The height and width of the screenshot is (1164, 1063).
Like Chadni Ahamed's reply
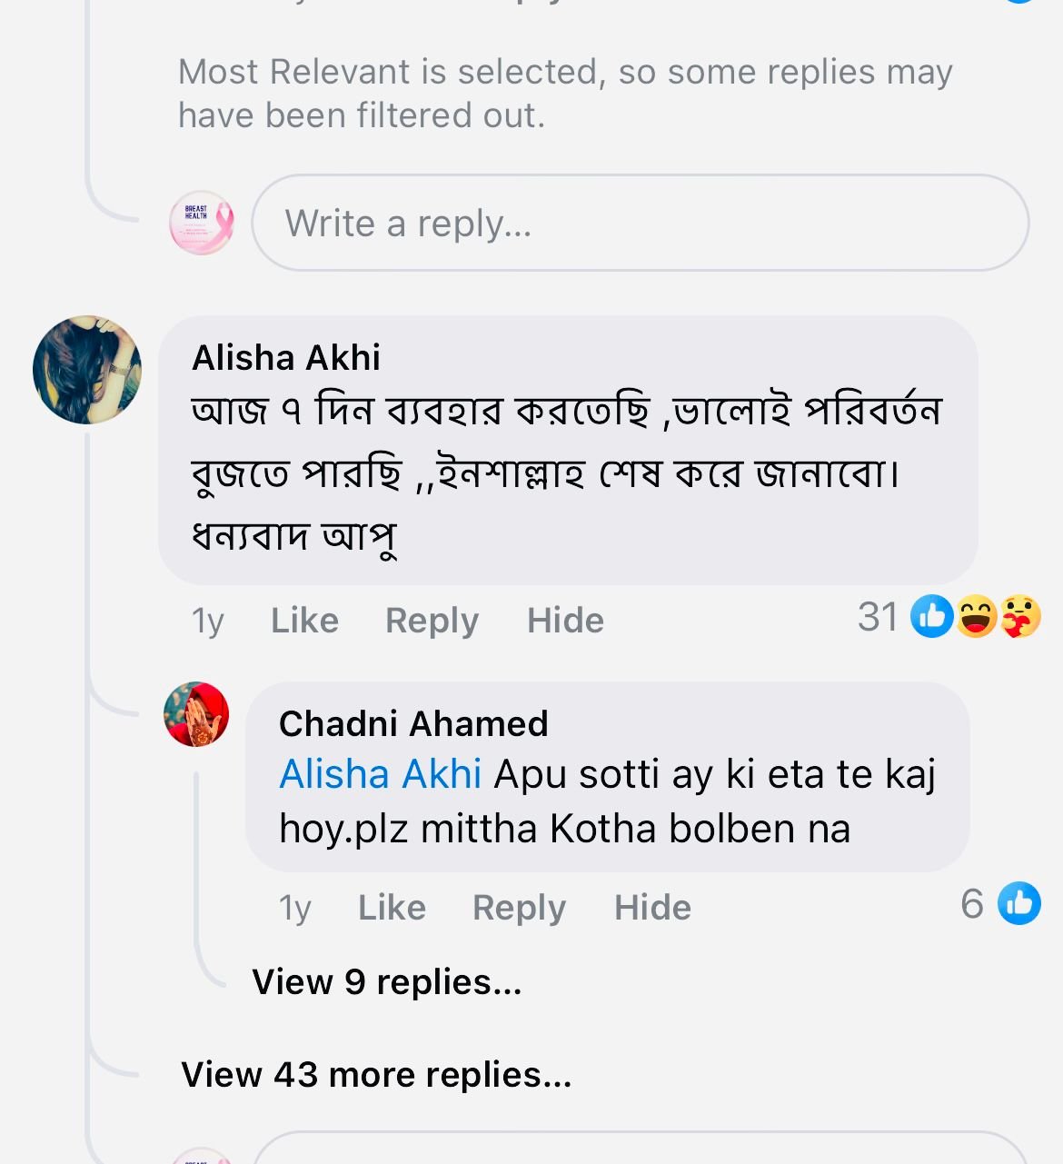pyautogui.click(x=392, y=908)
